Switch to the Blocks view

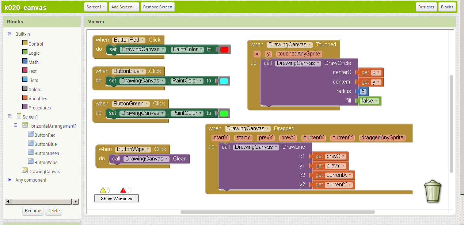coord(447,7)
